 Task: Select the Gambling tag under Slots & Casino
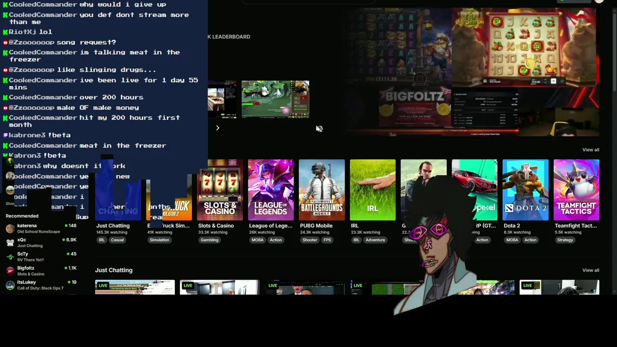point(210,240)
